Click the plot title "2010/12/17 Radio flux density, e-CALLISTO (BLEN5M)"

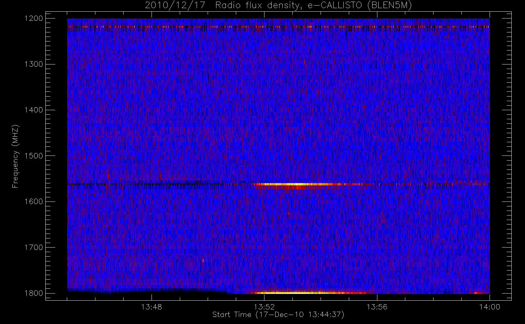point(278,6)
